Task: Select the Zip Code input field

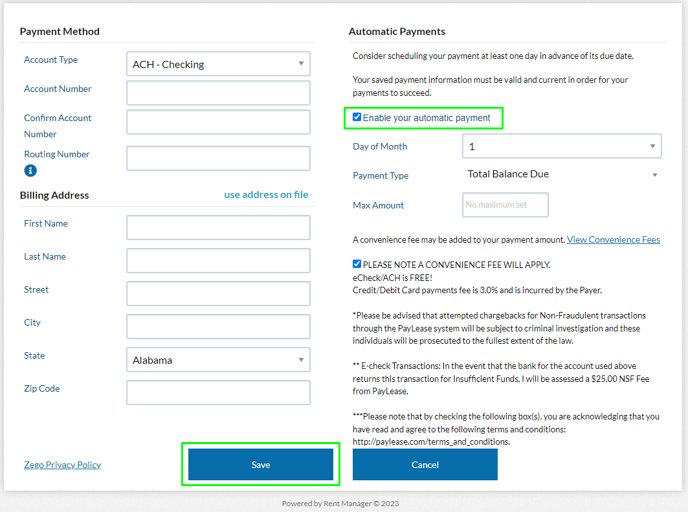Action: [x=218, y=392]
